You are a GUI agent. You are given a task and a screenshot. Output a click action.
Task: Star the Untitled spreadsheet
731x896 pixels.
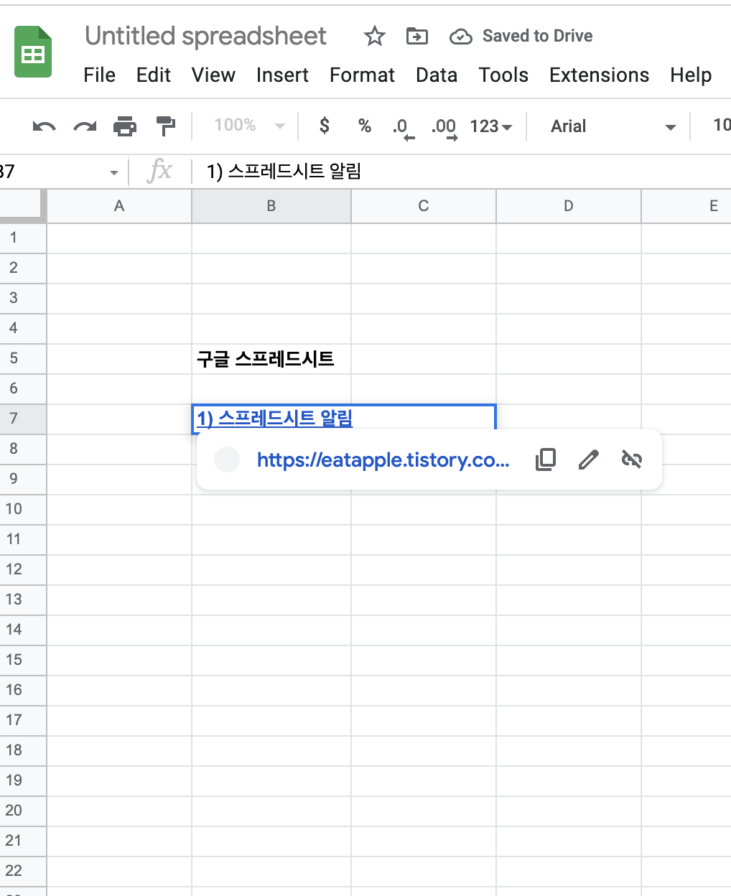tap(374, 36)
